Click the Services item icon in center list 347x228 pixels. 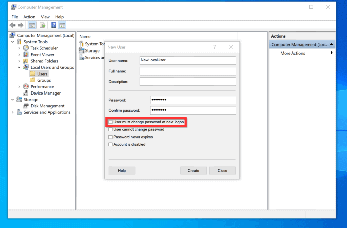(x=82, y=58)
